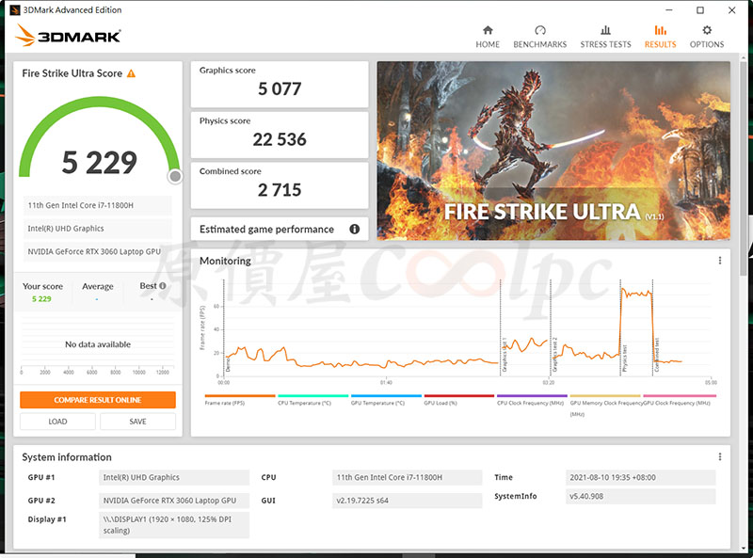Click the GPU #1 Intel(R) UHD Graphics field
The image size is (753, 558).
(174, 477)
